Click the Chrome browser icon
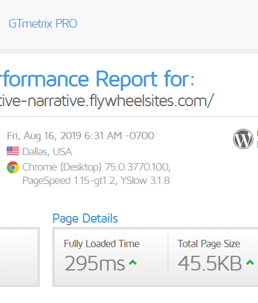 coord(13,167)
